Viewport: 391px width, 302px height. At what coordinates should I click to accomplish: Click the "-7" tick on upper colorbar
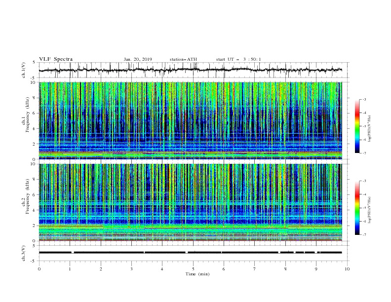pos(364,153)
